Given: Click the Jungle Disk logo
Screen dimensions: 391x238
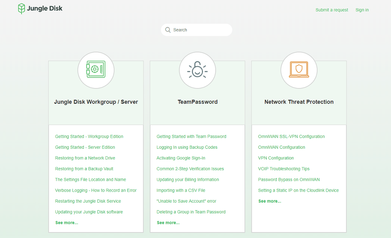Looking at the screenshot, I should click(40, 8).
